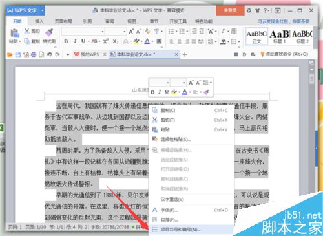323x236 pixels.
Task: Open the mini toolbar font name dropdown
Action: 168,83
